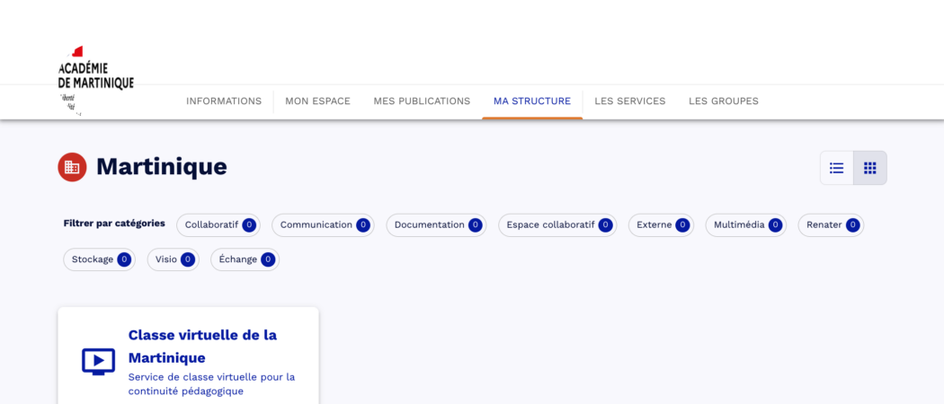
Task: Select the Multimédia filter chip
Action: point(745,225)
